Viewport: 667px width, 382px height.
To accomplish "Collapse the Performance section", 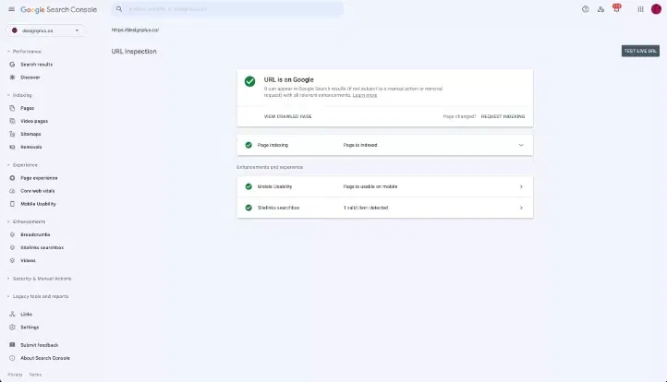I will pos(25,52).
